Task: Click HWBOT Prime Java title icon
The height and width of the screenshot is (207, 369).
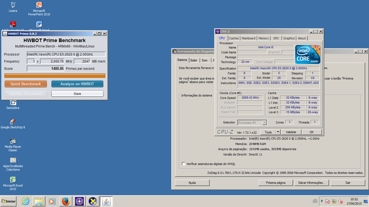Action: (x=5, y=34)
